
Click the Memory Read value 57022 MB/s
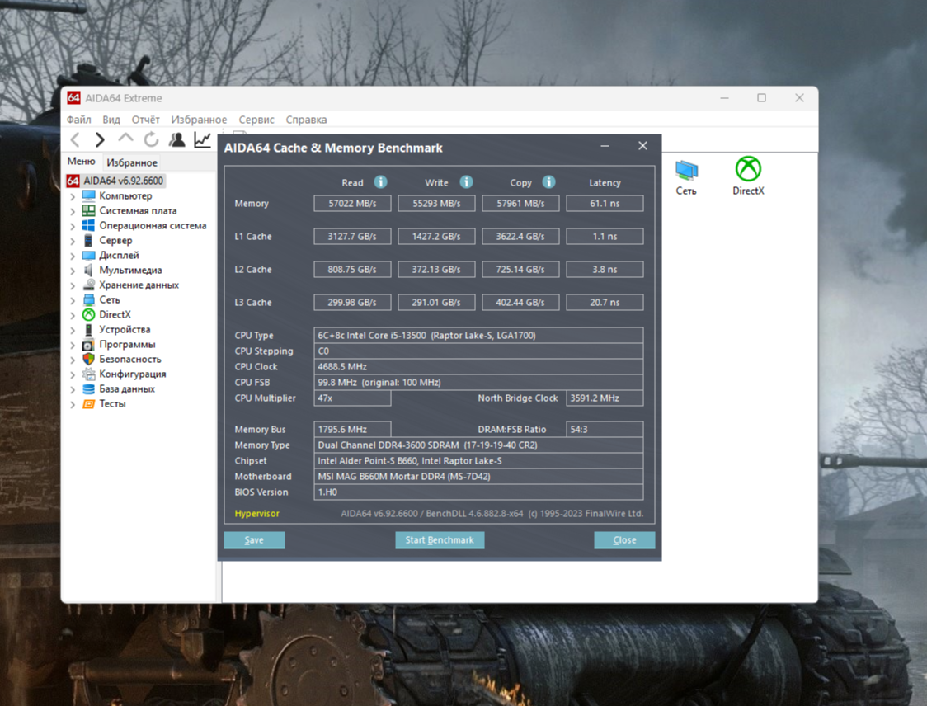352,204
